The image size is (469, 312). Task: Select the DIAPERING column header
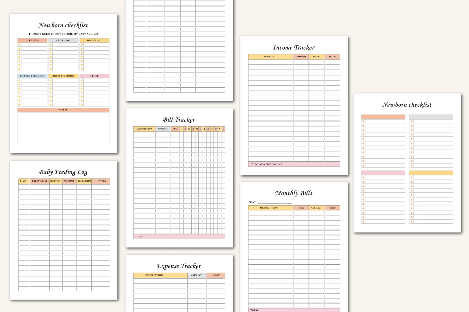94,40
